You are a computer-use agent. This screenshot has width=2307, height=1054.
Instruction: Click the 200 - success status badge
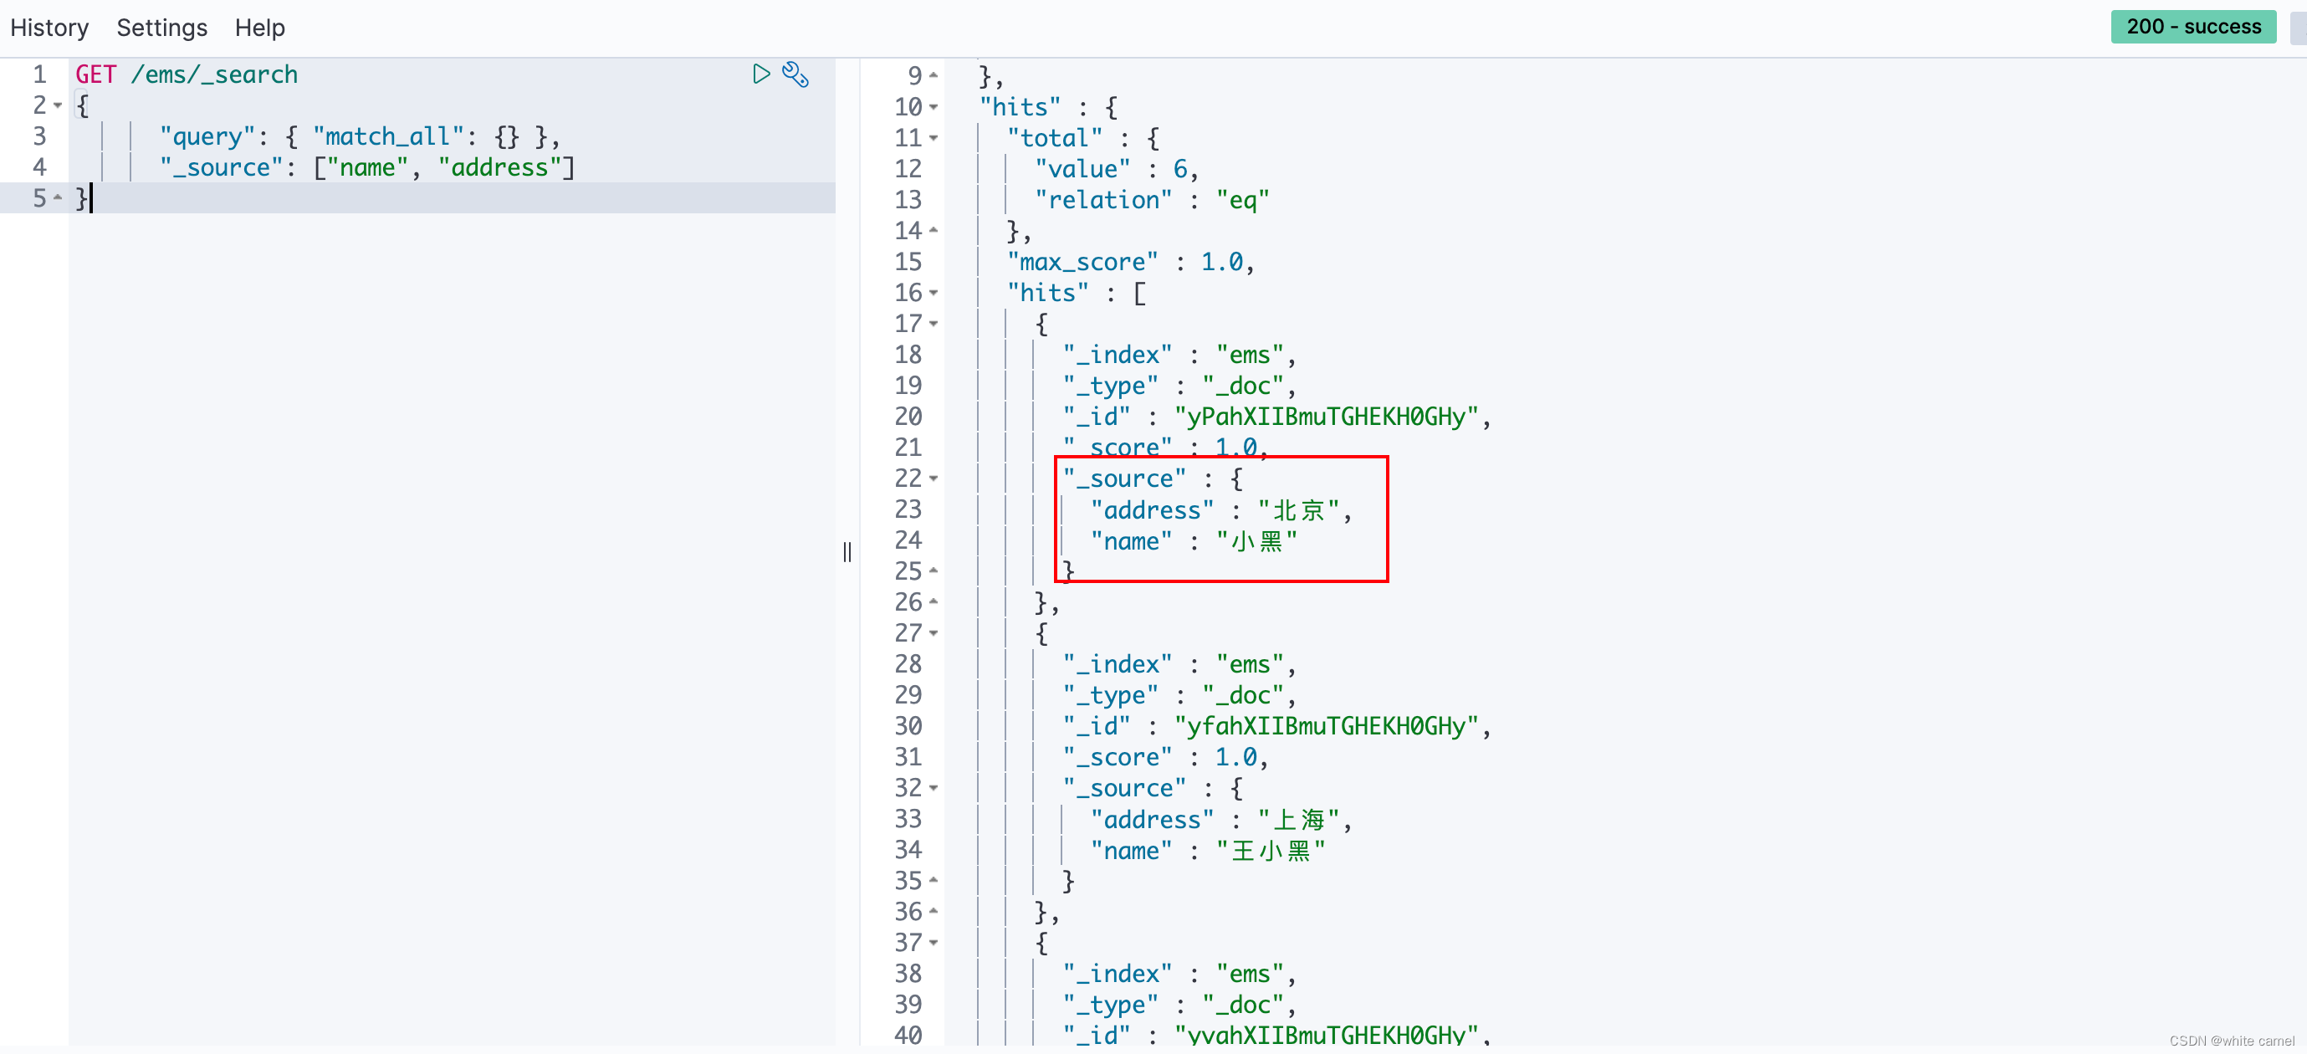click(2193, 27)
